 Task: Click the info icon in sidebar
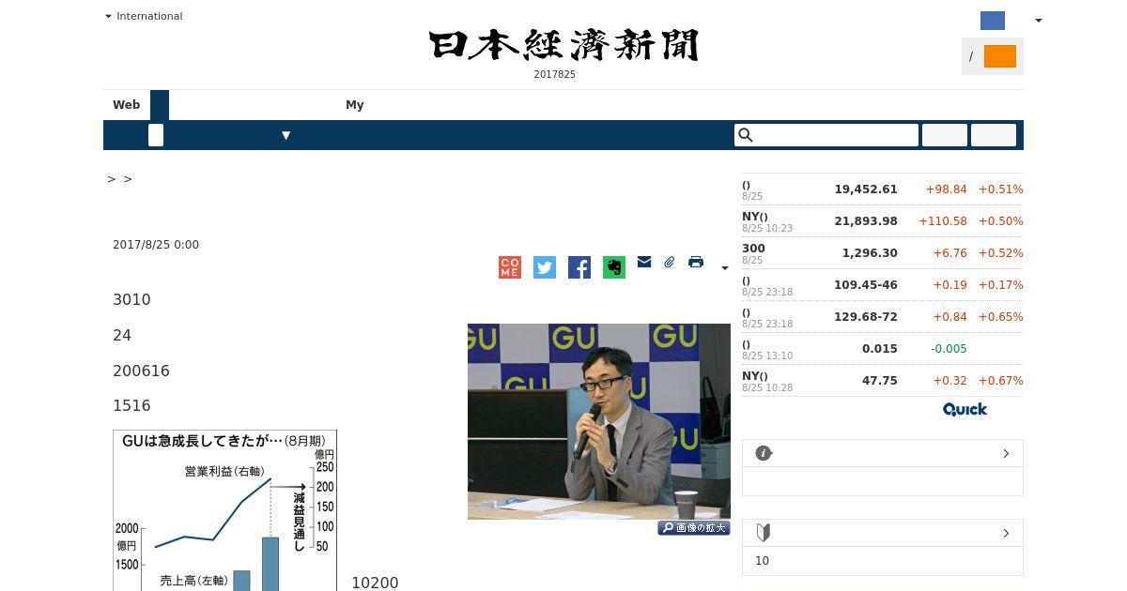click(x=764, y=453)
